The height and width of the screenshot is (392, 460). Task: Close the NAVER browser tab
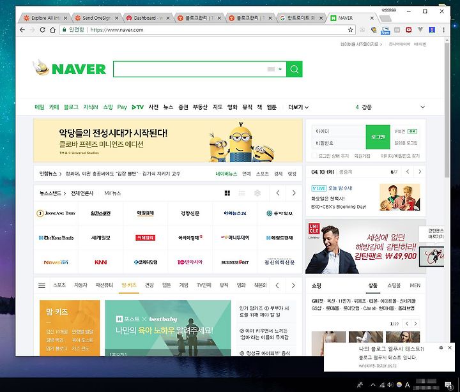[372, 18]
